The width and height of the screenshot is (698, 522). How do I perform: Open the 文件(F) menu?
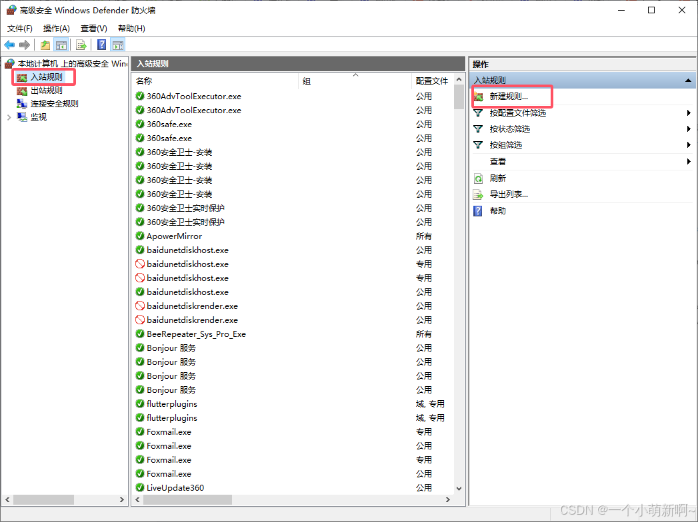(x=19, y=29)
